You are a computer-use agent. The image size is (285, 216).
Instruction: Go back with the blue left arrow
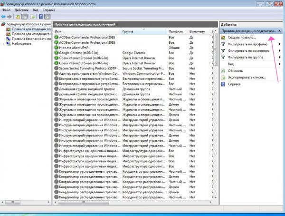(3, 17)
